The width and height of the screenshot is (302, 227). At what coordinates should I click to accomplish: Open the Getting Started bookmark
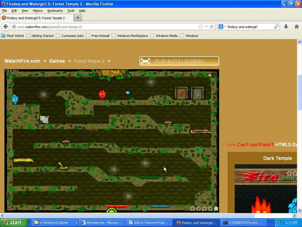[40, 36]
